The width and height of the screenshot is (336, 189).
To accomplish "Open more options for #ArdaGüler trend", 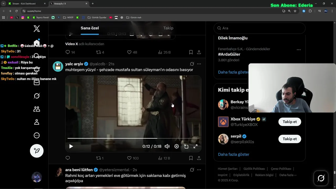I will point(299,50).
